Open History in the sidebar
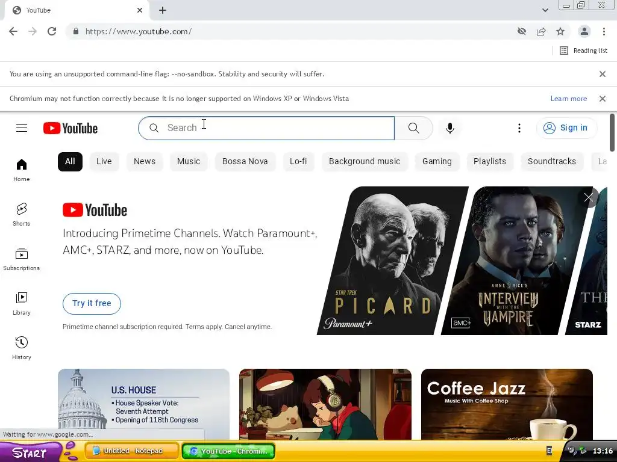The image size is (617, 462). pos(22,348)
